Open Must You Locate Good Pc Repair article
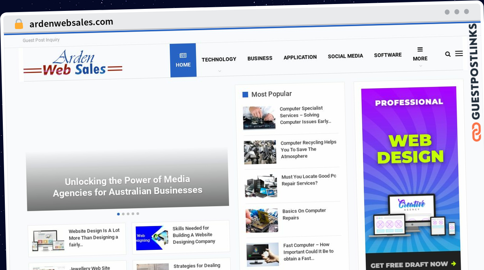 309,180
